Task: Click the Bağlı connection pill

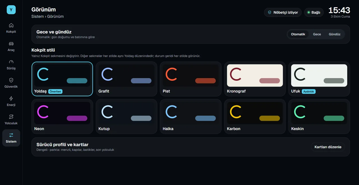Action: coord(314,12)
